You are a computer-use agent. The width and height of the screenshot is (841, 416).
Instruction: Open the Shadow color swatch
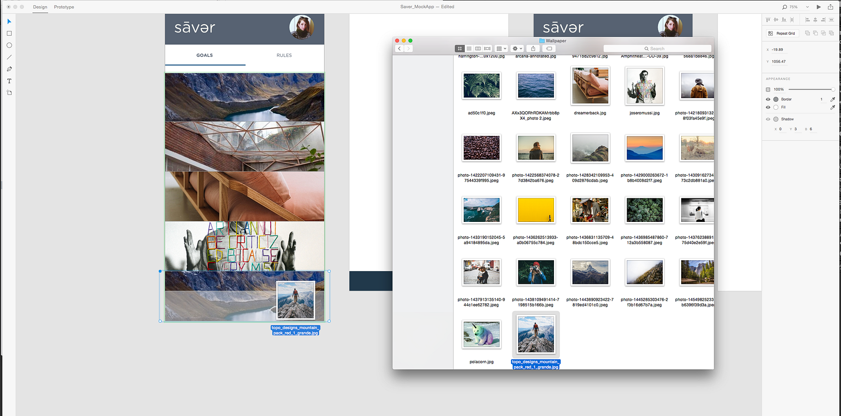(x=776, y=119)
